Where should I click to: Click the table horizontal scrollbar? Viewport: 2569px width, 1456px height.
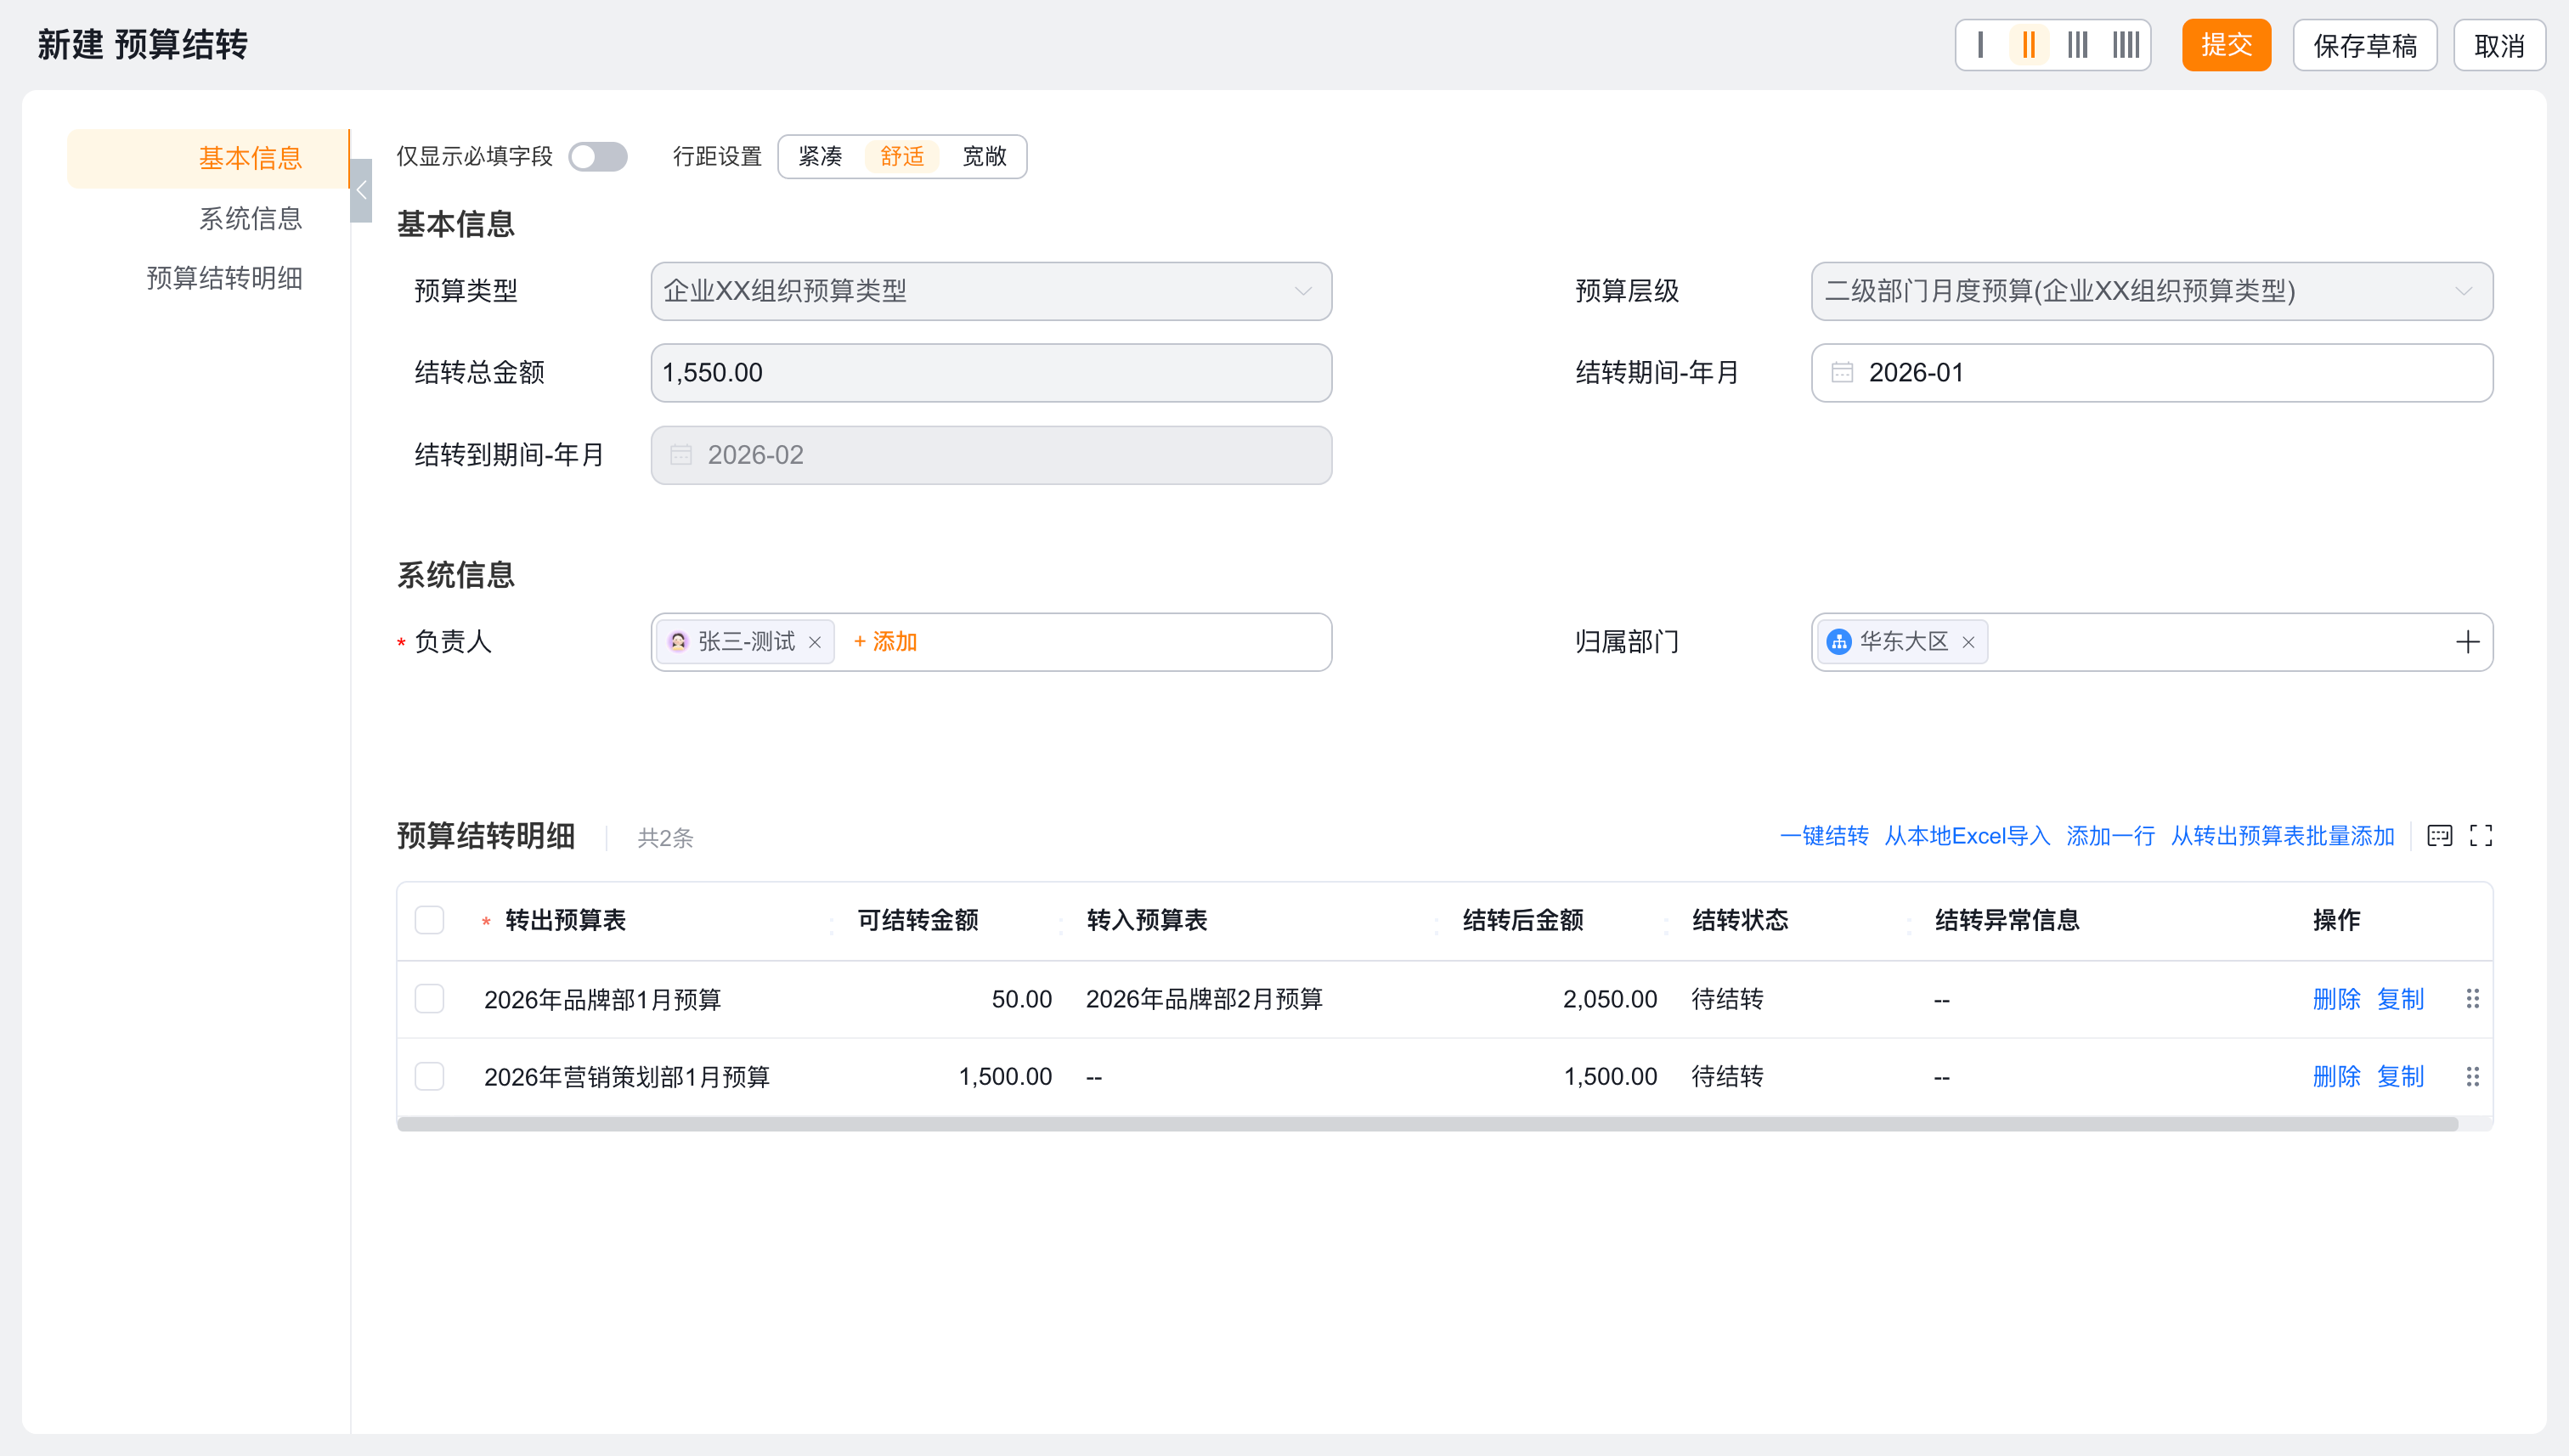tap(1427, 1124)
